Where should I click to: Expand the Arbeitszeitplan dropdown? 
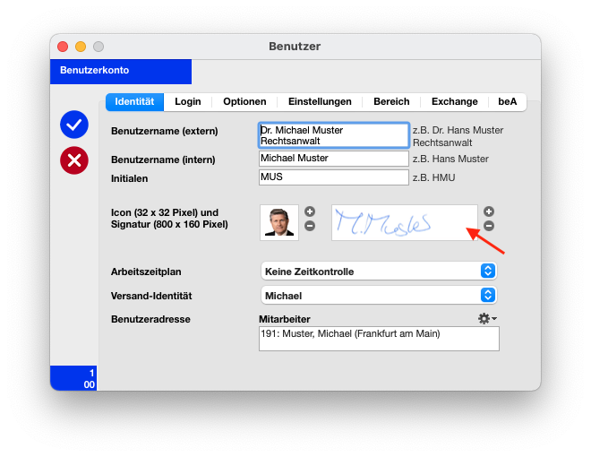[379, 272]
